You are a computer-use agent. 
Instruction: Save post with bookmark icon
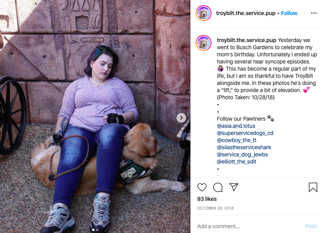pyautogui.click(x=313, y=187)
